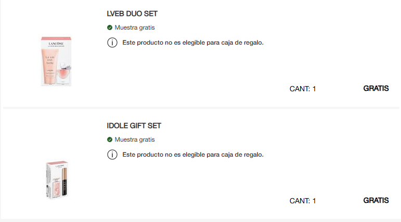This screenshot has width=401, height=222.
Task: Click the CANT: 1 quantity for IDOLE GIFT SET
Action: (x=303, y=201)
